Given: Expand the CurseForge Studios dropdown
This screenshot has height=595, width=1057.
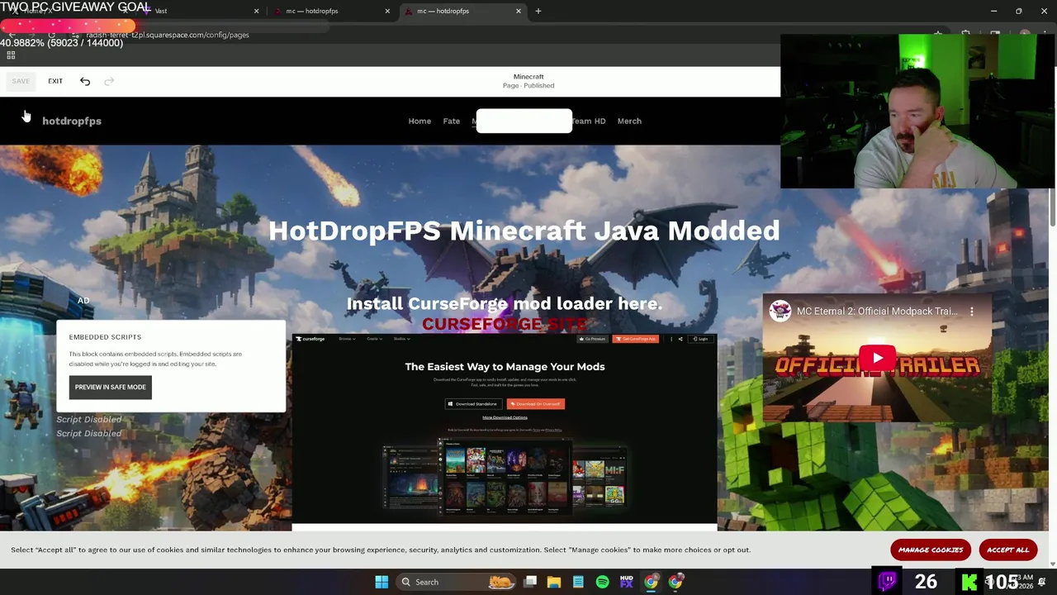Looking at the screenshot, I should coord(401,339).
